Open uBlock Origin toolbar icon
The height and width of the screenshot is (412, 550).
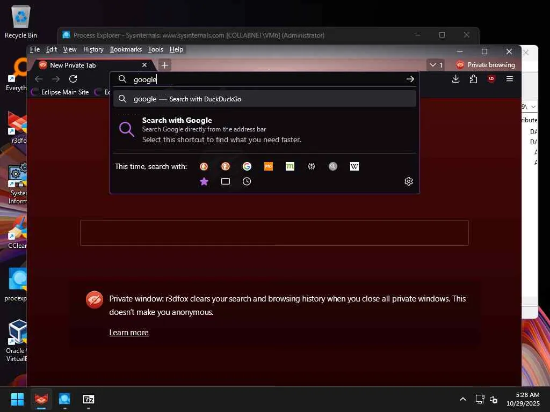491,79
